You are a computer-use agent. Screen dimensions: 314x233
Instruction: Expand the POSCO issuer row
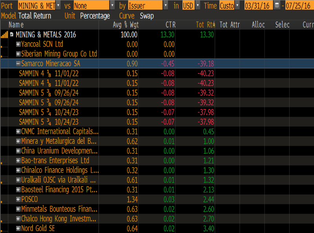(x=18, y=199)
